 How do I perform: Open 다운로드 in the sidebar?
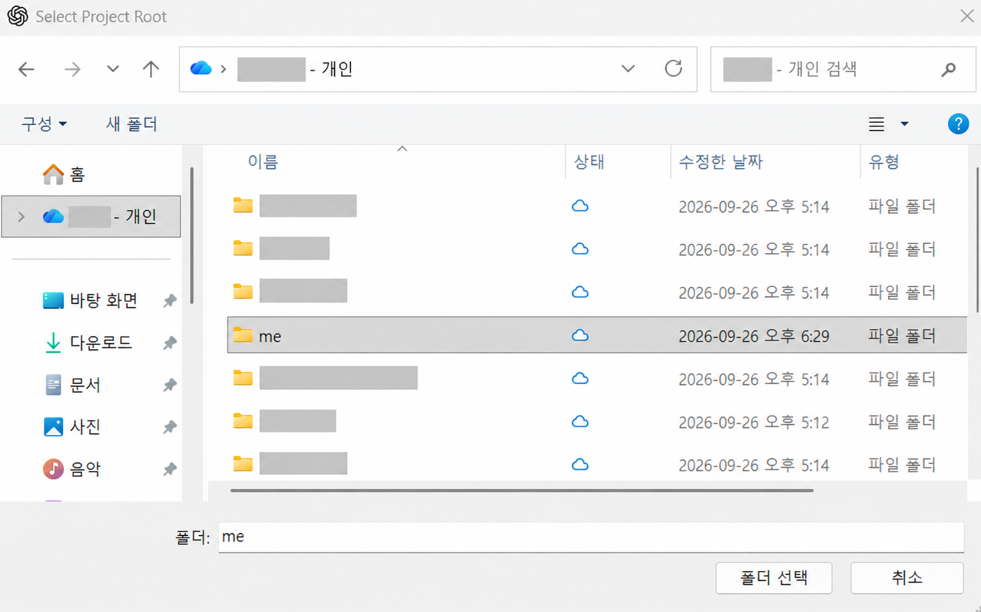[88, 343]
